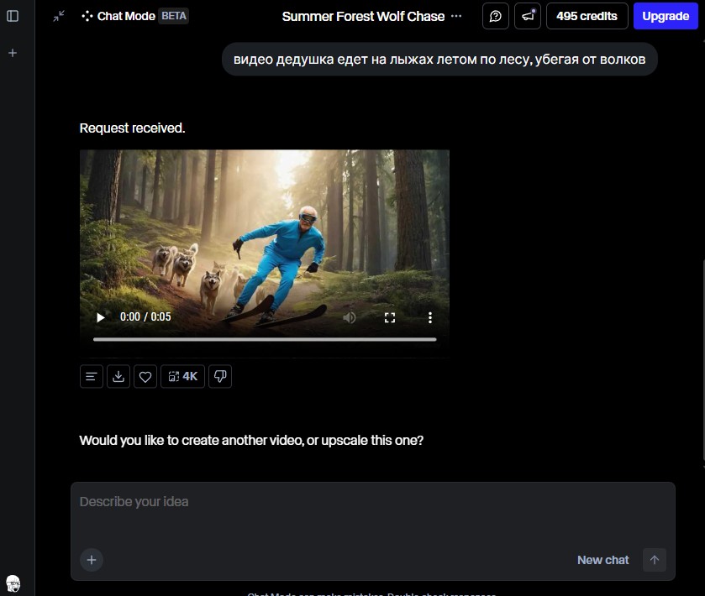Open the Chat Mode BETA selector
705x596 pixels.
coord(135,16)
